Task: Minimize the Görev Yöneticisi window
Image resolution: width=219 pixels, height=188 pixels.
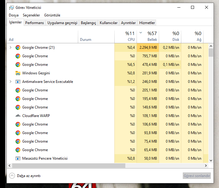Action: (179, 7)
